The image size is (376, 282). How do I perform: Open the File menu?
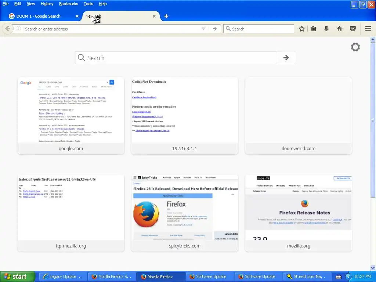tap(6, 4)
